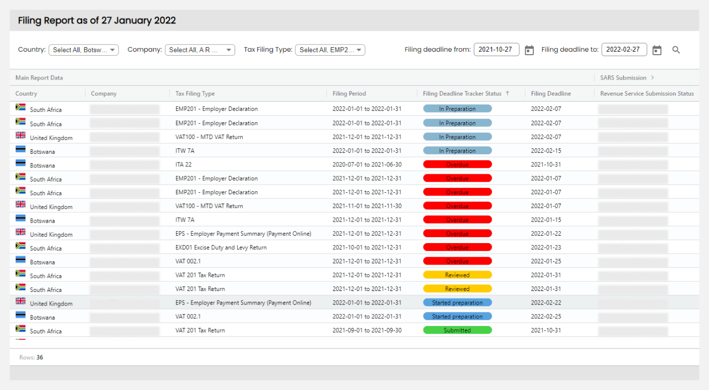
Task: Select filing period 2021-10-01 to 2021-12-31
Action: coord(367,247)
